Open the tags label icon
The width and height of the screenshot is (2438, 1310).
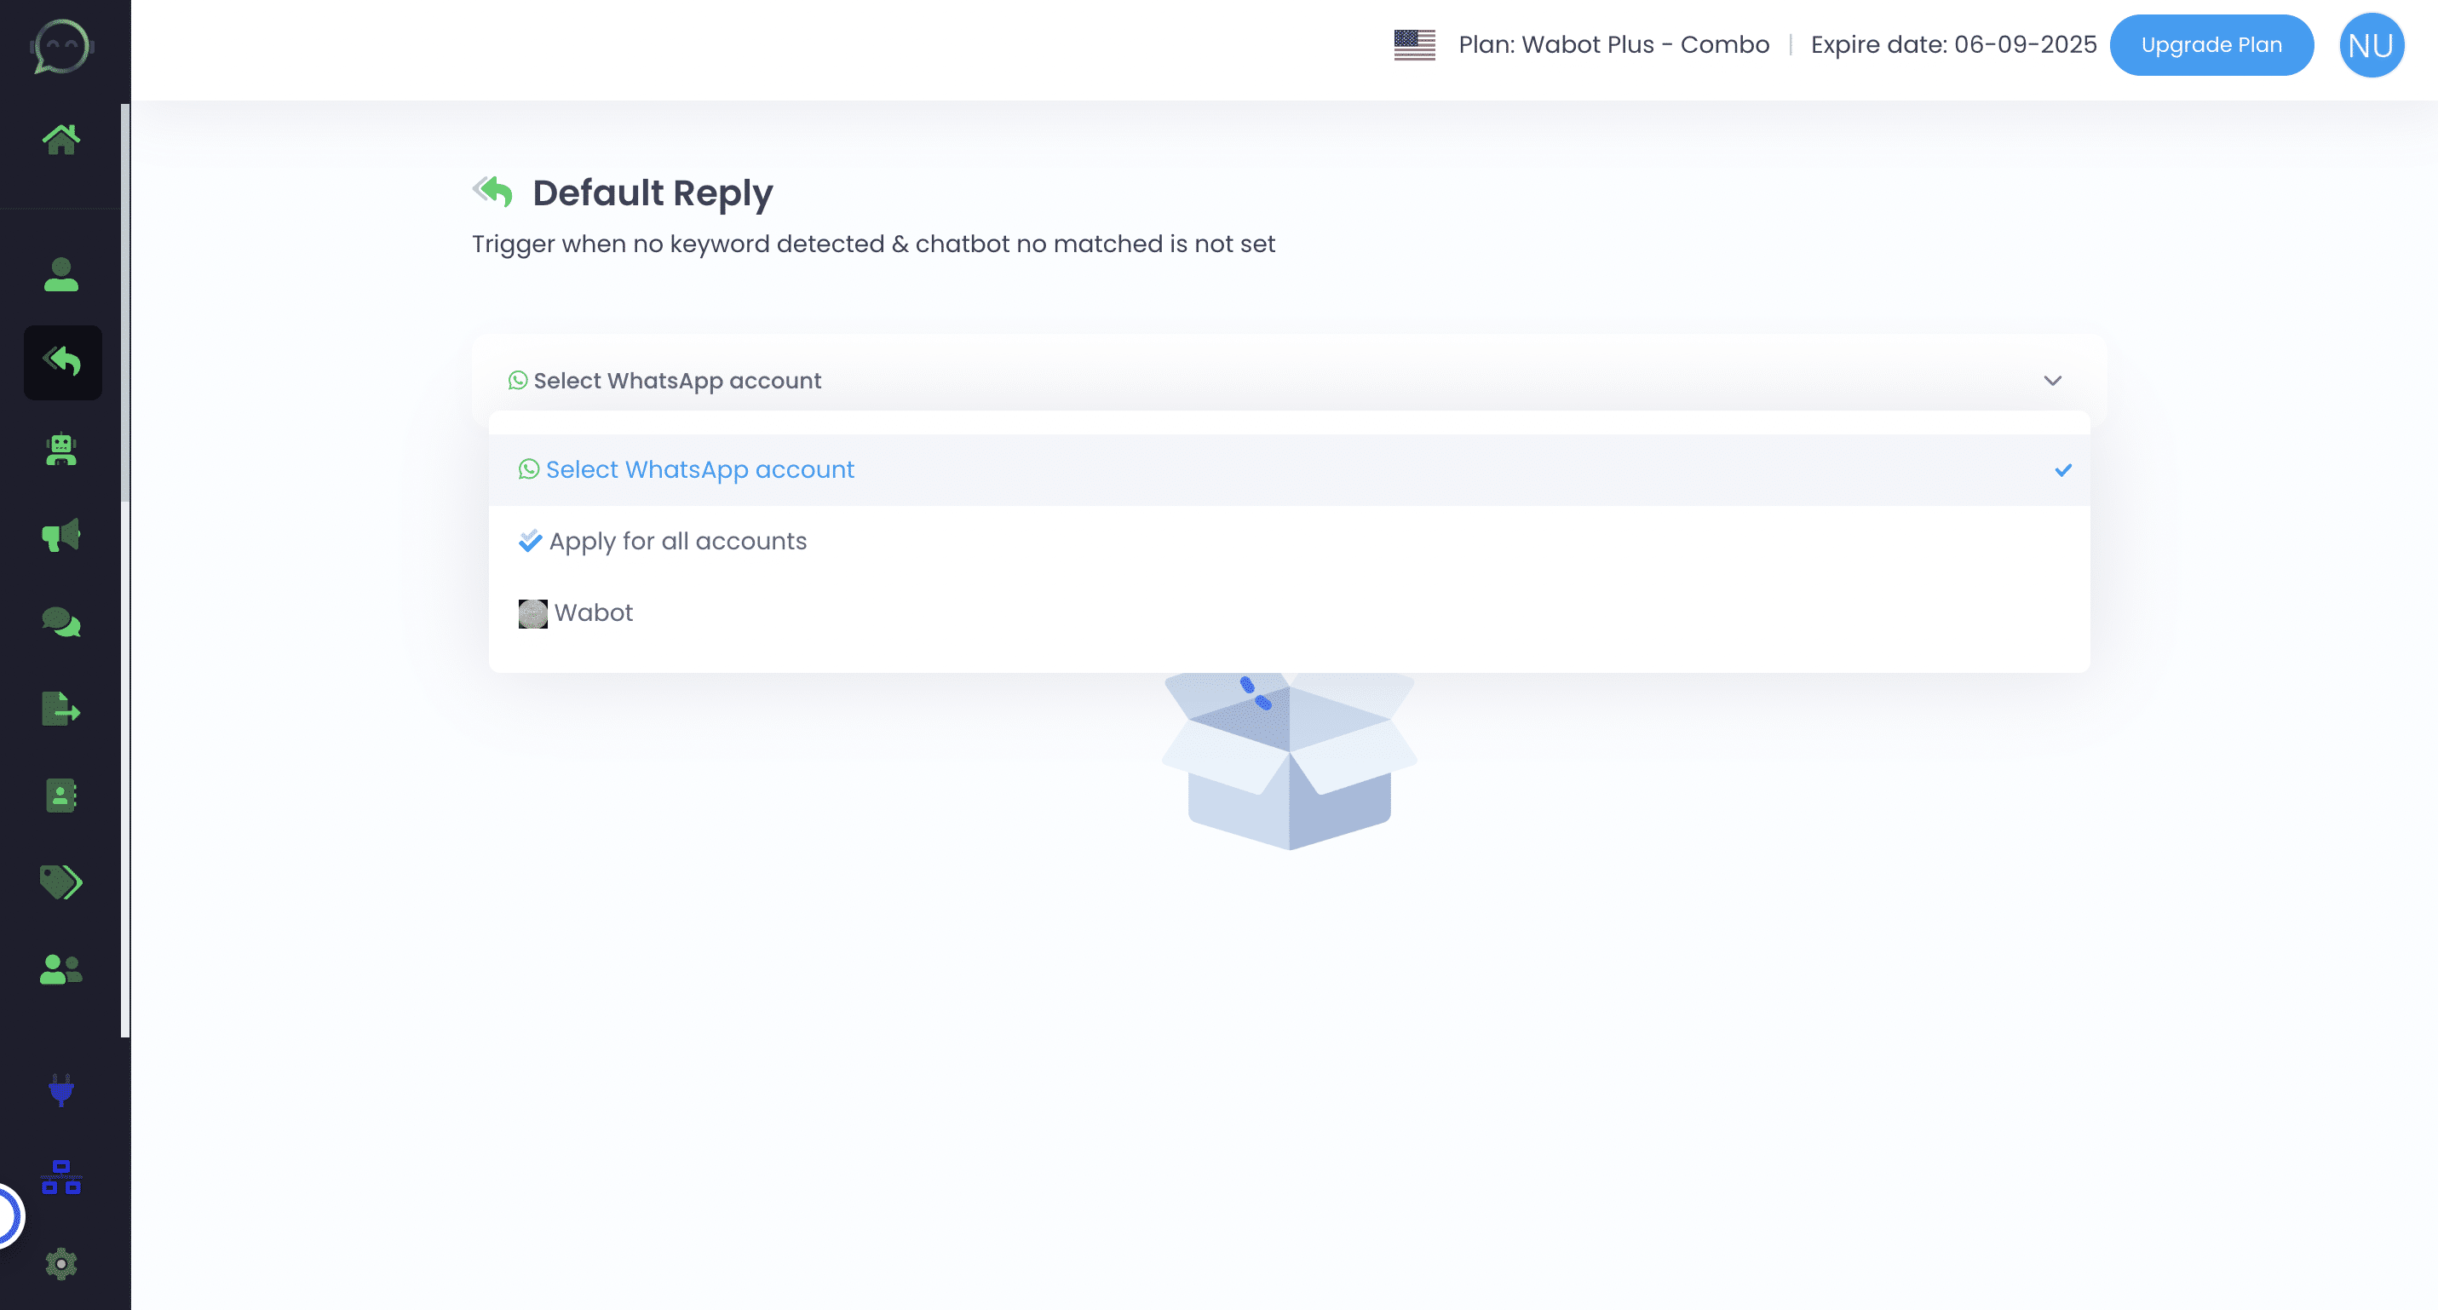pos(61,882)
